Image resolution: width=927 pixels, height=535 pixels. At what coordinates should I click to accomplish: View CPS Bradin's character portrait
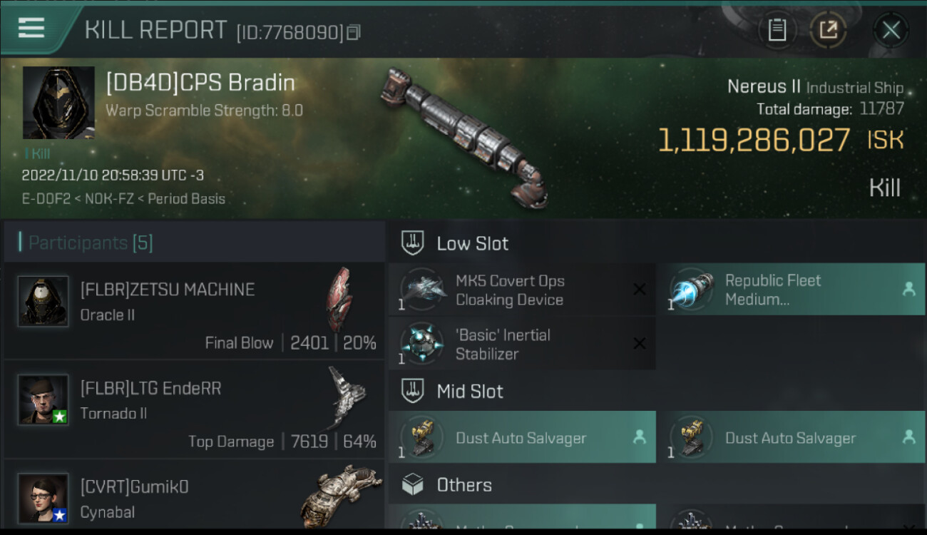point(58,103)
